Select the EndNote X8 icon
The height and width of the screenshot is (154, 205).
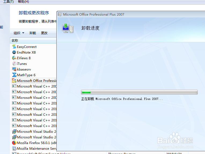click(x=14, y=52)
